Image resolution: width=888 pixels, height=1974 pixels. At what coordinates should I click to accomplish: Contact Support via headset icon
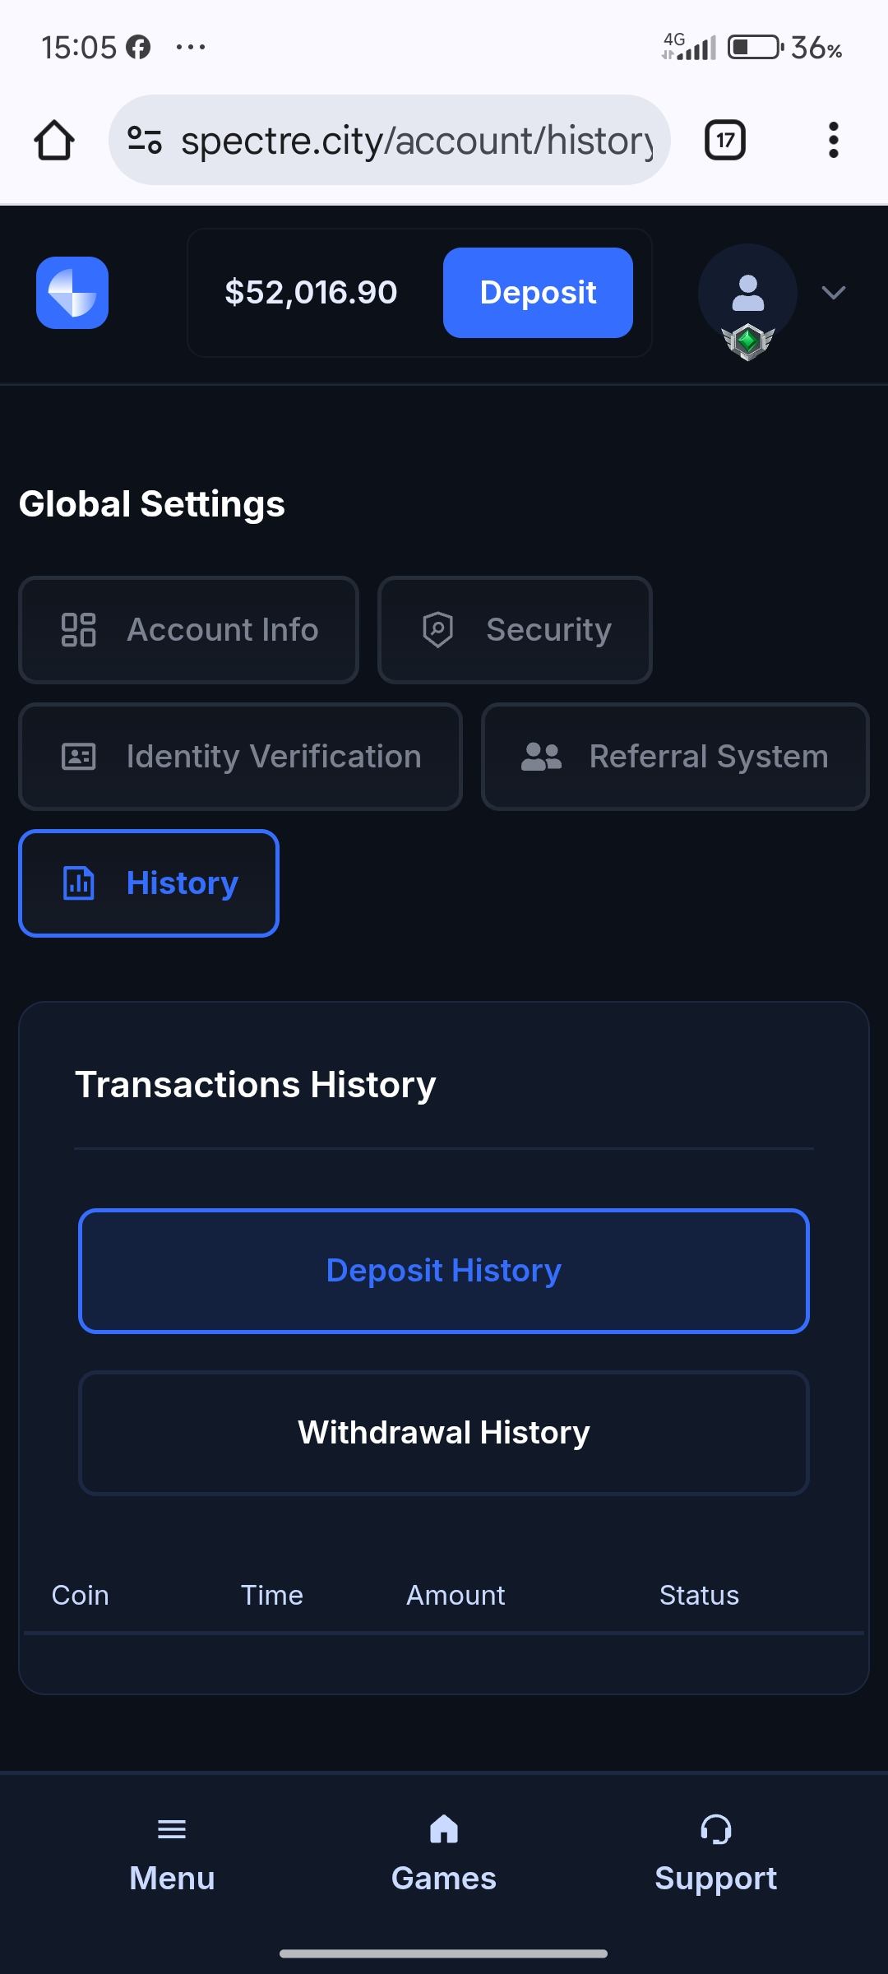pos(715,1829)
